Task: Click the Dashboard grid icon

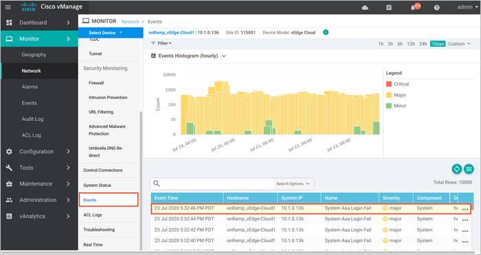Action: (x=9, y=23)
